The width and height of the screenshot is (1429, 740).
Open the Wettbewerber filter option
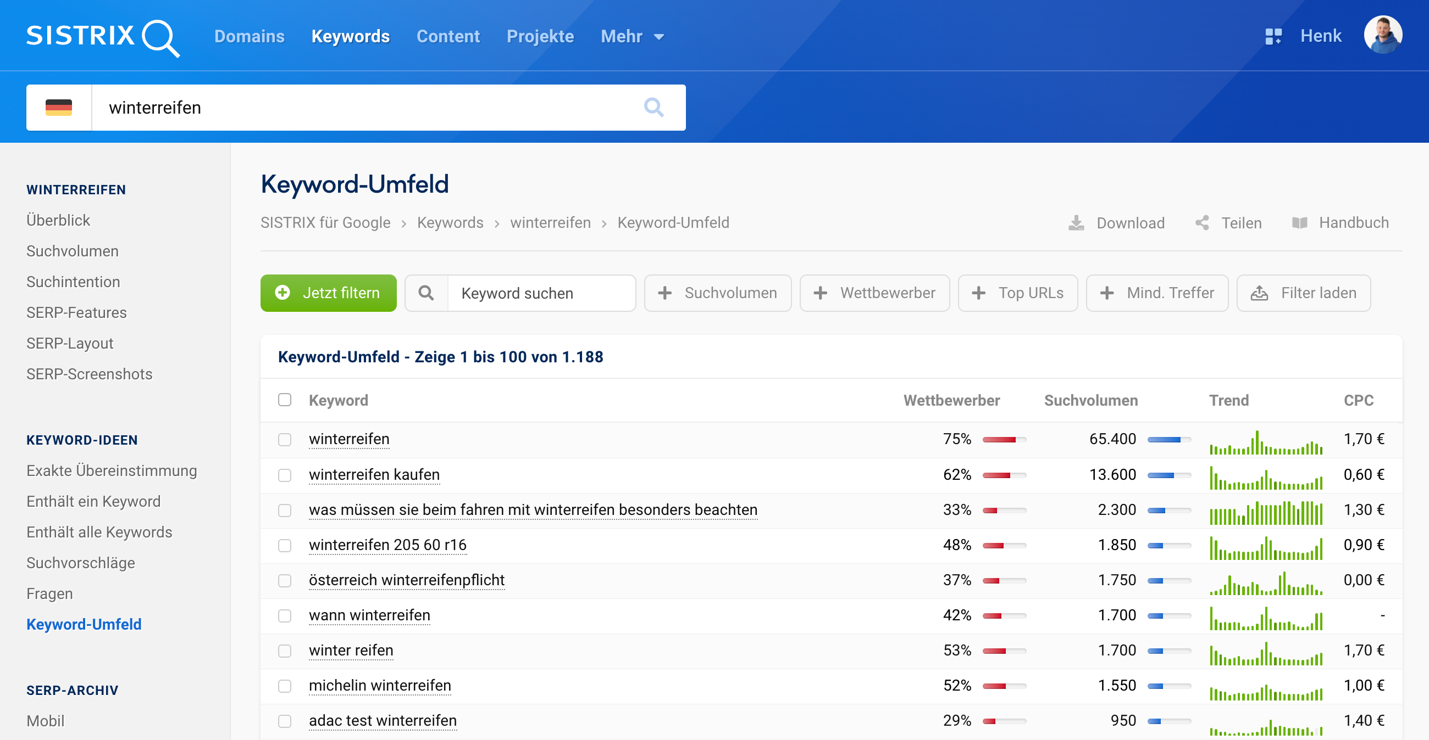click(874, 293)
